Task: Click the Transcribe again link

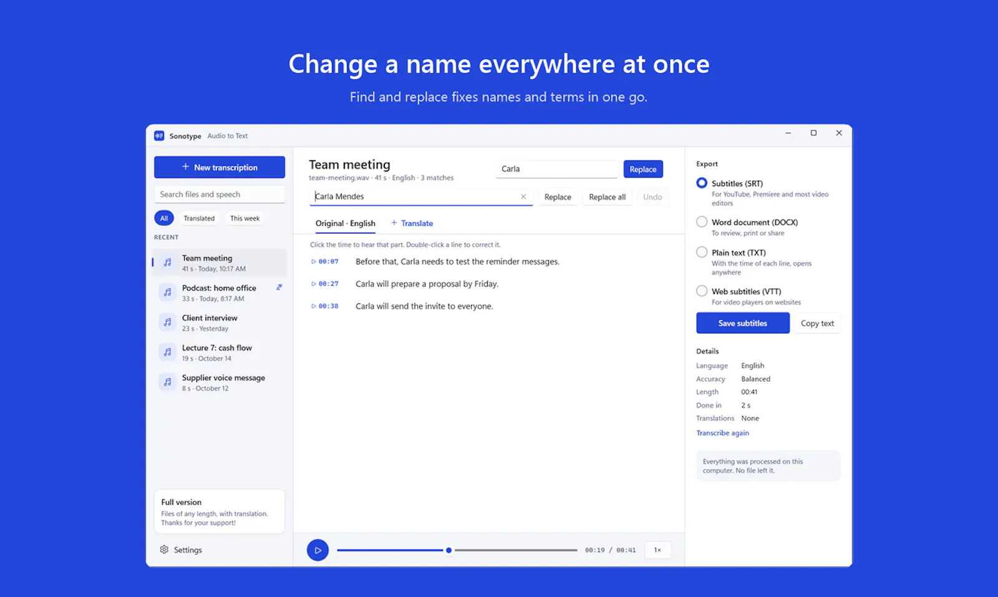Action: 722,433
